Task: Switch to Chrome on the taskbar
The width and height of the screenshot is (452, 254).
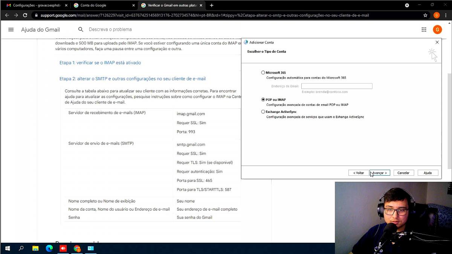Action: 77,248
